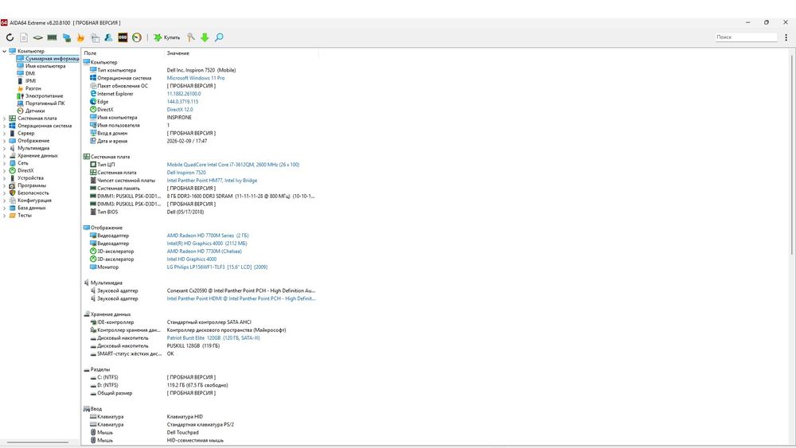Open the Report document toolbar icon

coord(24,37)
